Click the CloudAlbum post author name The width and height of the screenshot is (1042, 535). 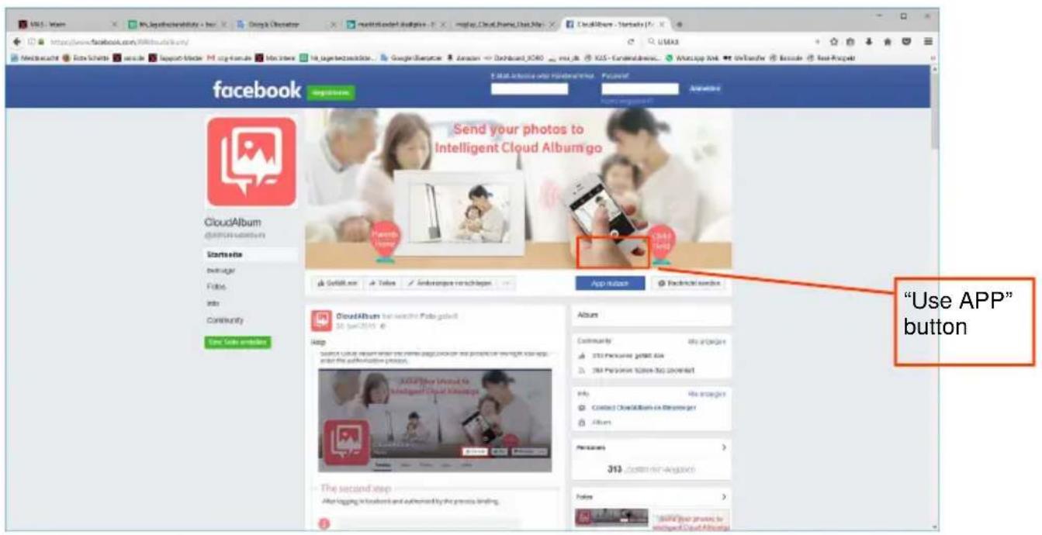(358, 316)
